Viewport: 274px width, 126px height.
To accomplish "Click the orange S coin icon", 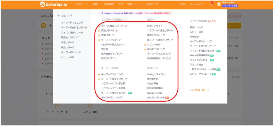I will pos(44,25).
